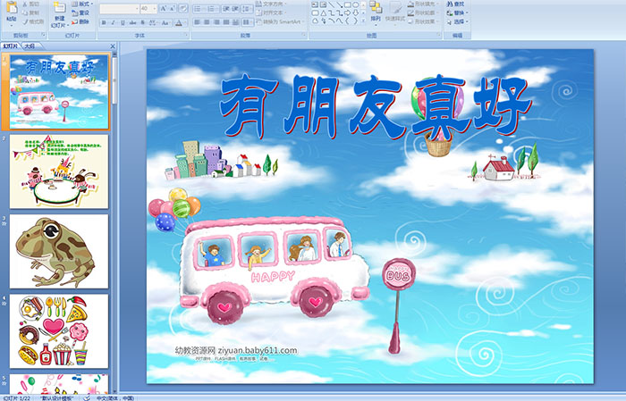Select the oval shape
Viewport: 626px width, 401px height.
(355, 4)
